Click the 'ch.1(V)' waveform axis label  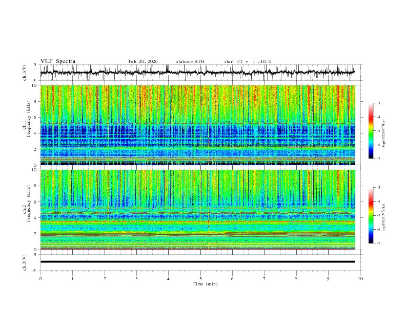pyautogui.click(x=25, y=73)
